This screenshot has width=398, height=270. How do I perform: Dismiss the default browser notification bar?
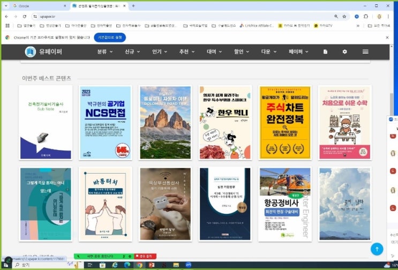click(387, 37)
